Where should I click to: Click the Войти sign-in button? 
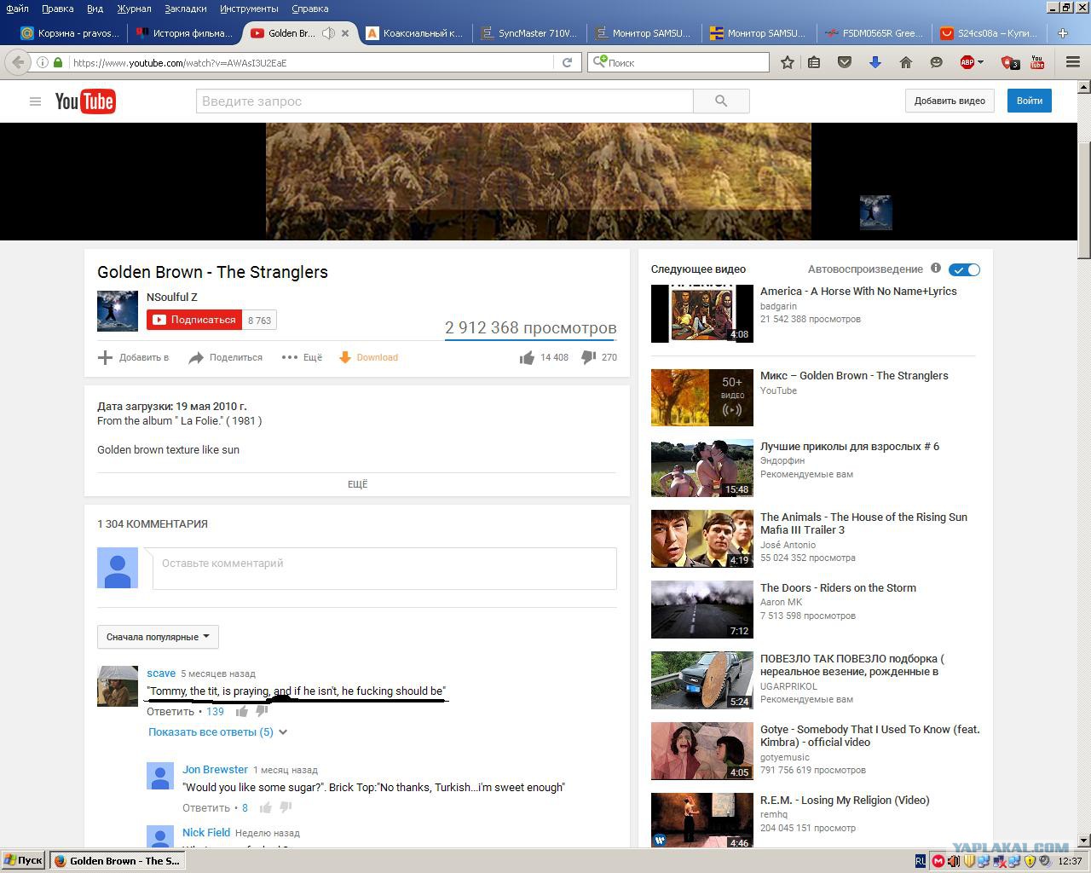pyautogui.click(x=1030, y=101)
